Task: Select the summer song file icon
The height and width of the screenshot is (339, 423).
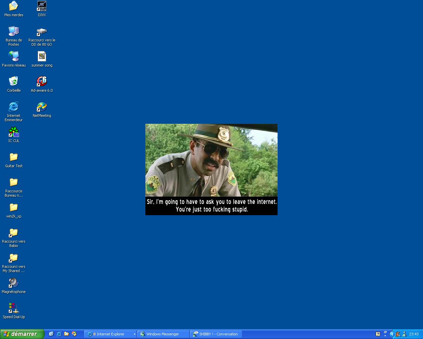Action: click(42, 57)
